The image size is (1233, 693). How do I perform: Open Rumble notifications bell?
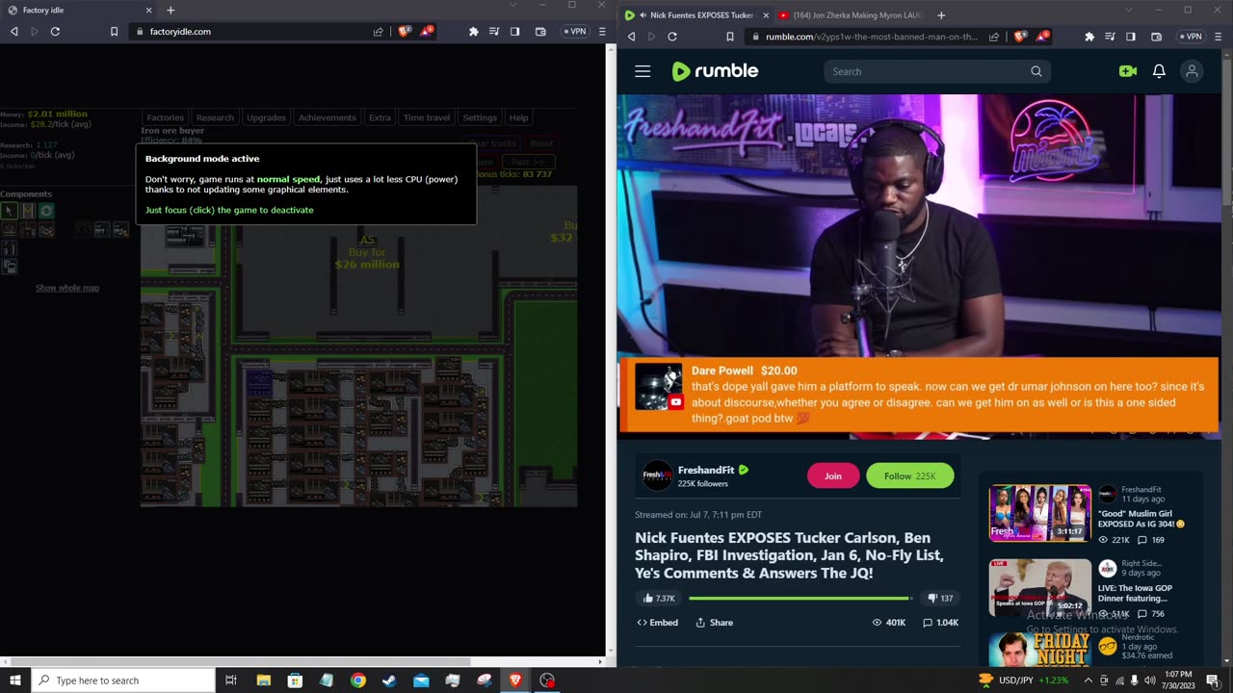tap(1159, 71)
